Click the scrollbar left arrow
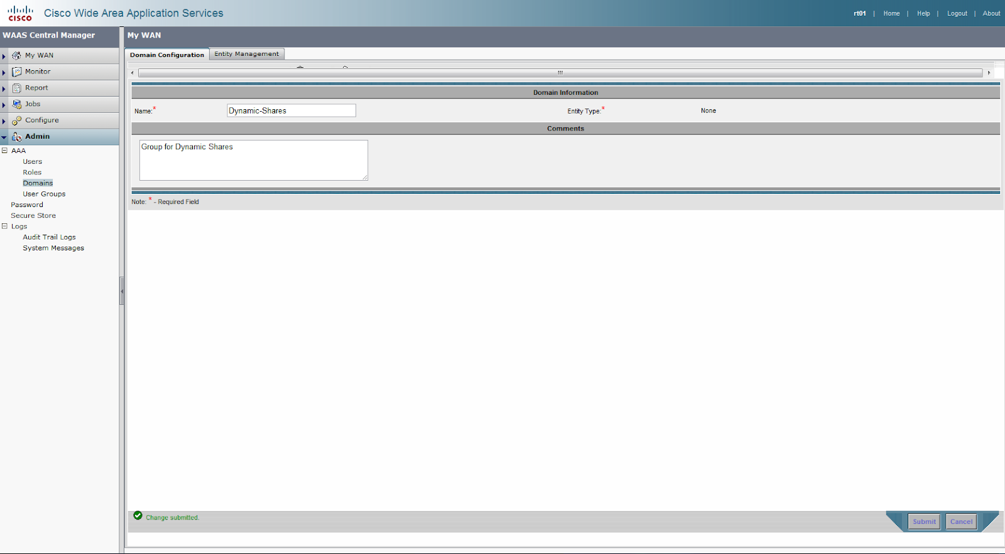 [133, 73]
